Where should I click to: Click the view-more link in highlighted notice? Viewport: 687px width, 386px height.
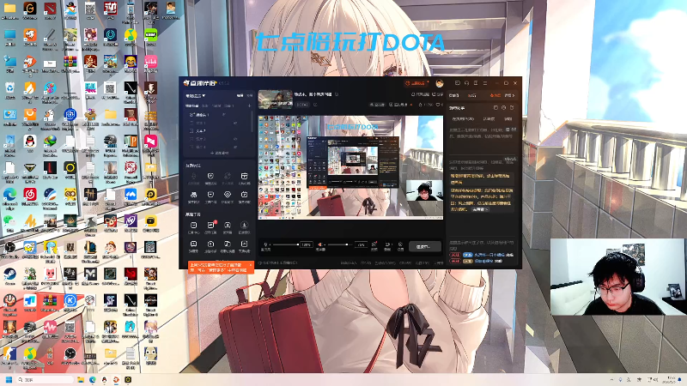[480, 209]
